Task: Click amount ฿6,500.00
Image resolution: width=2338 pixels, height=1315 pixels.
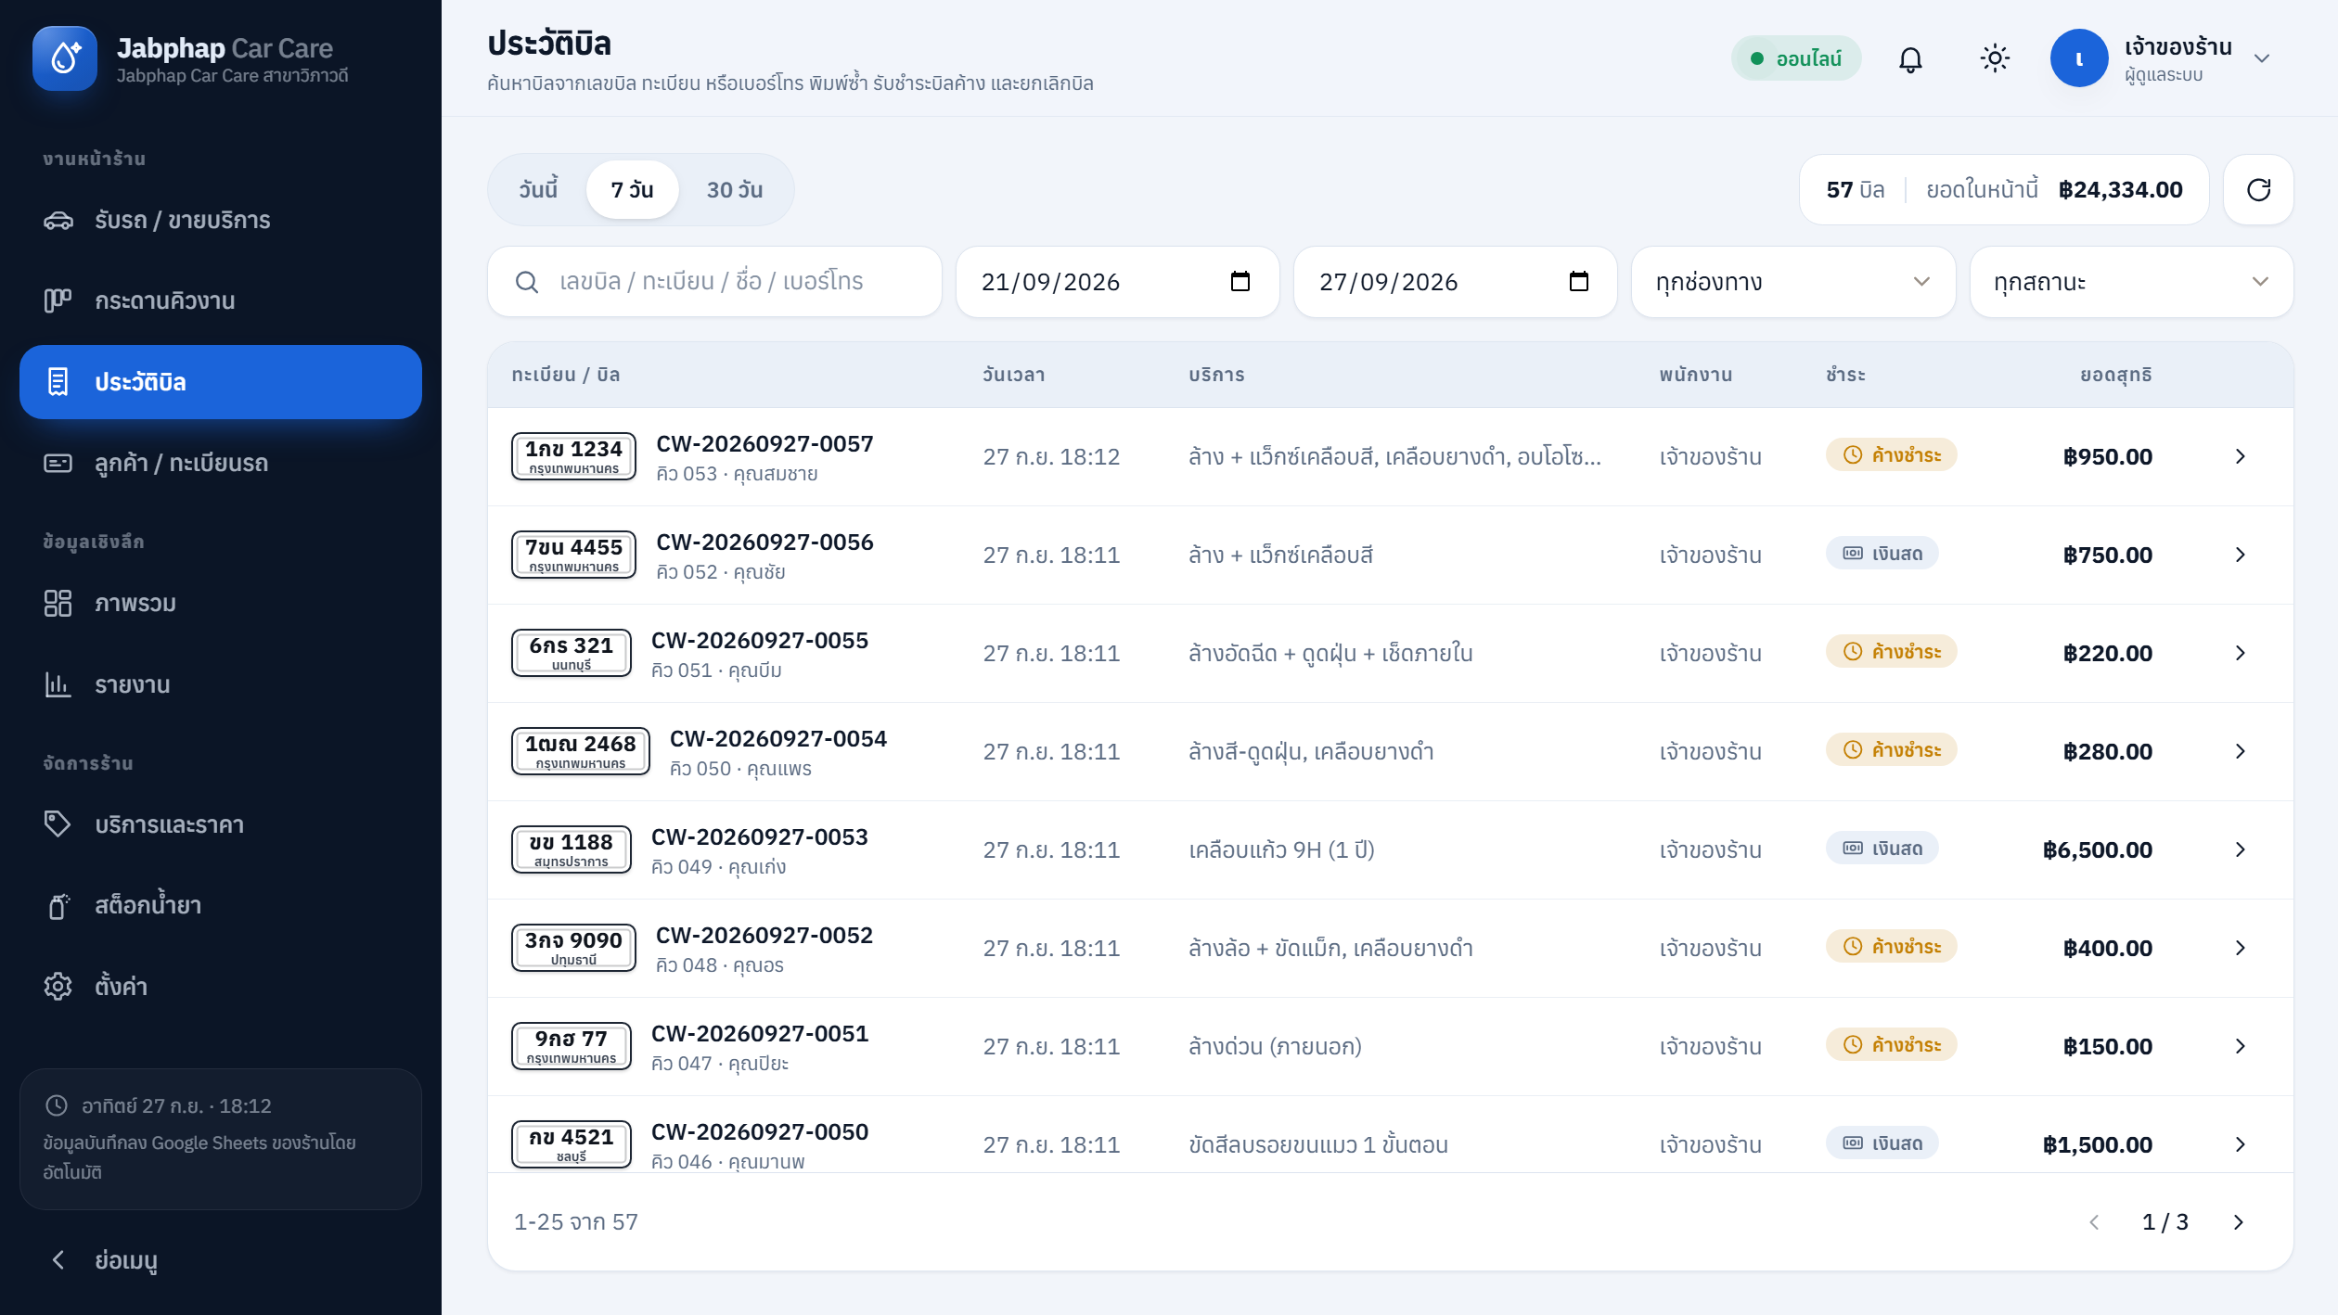Action: [x=2097, y=849]
